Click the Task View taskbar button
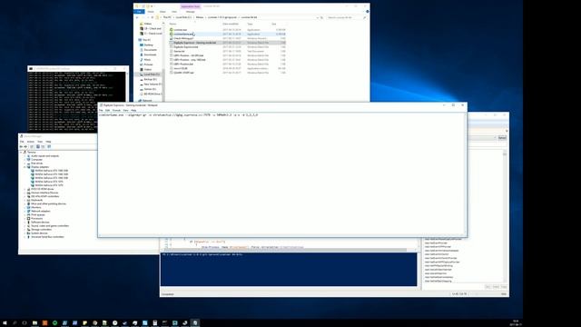The height and width of the screenshot is (327, 581). pos(25,323)
